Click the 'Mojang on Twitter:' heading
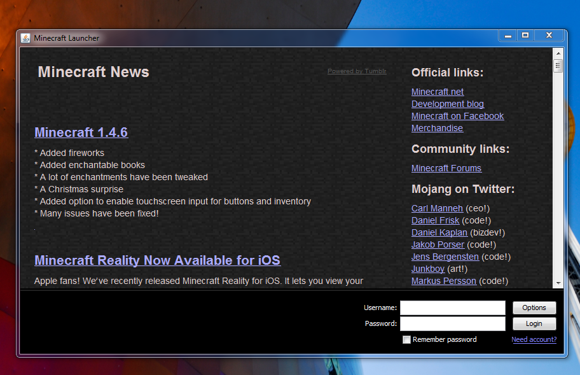 point(463,189)
